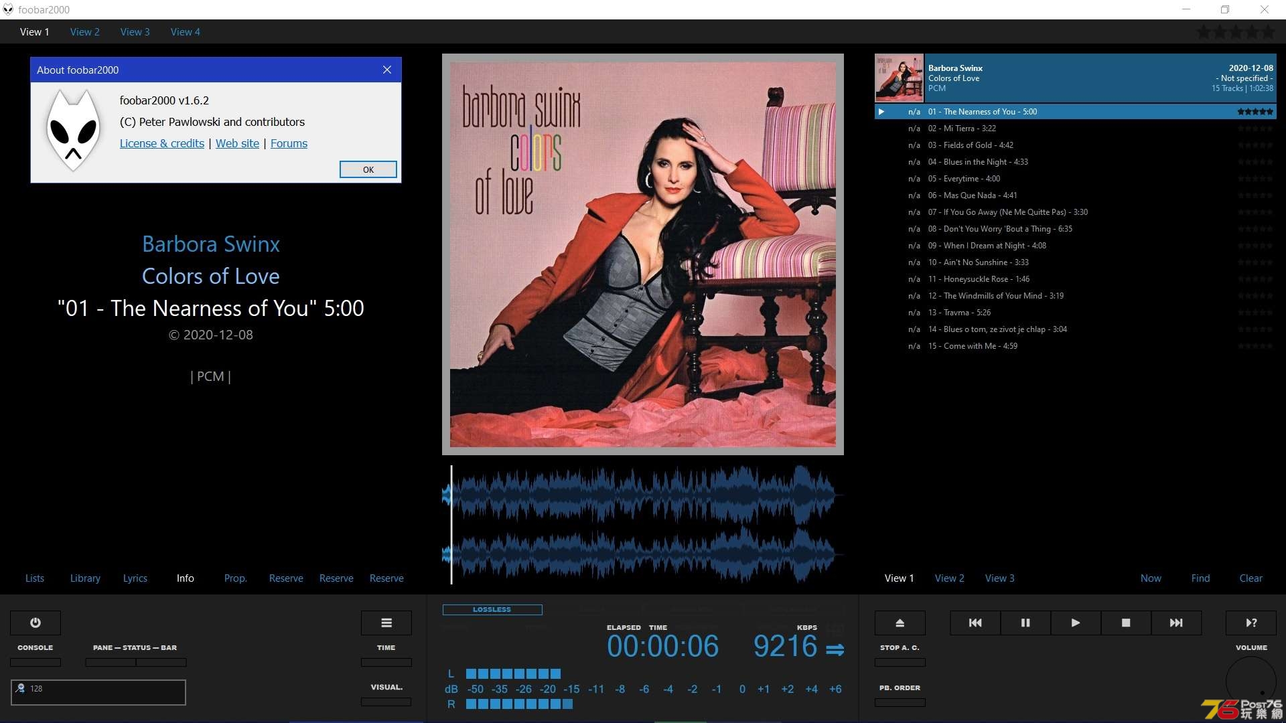Rate track 01 using its stars
The height and width of the screenshot is (723, 1286).
(1255, 112)
